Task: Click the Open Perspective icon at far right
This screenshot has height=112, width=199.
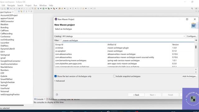Action: coord(196,8)
